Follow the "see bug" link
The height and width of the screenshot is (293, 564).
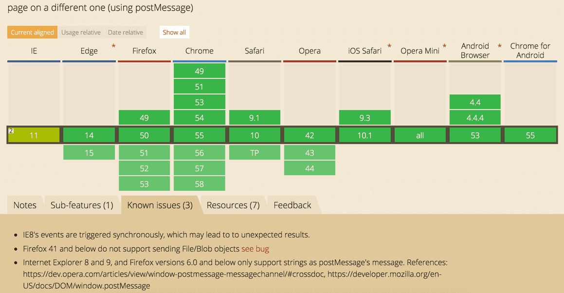pos(255,249)
